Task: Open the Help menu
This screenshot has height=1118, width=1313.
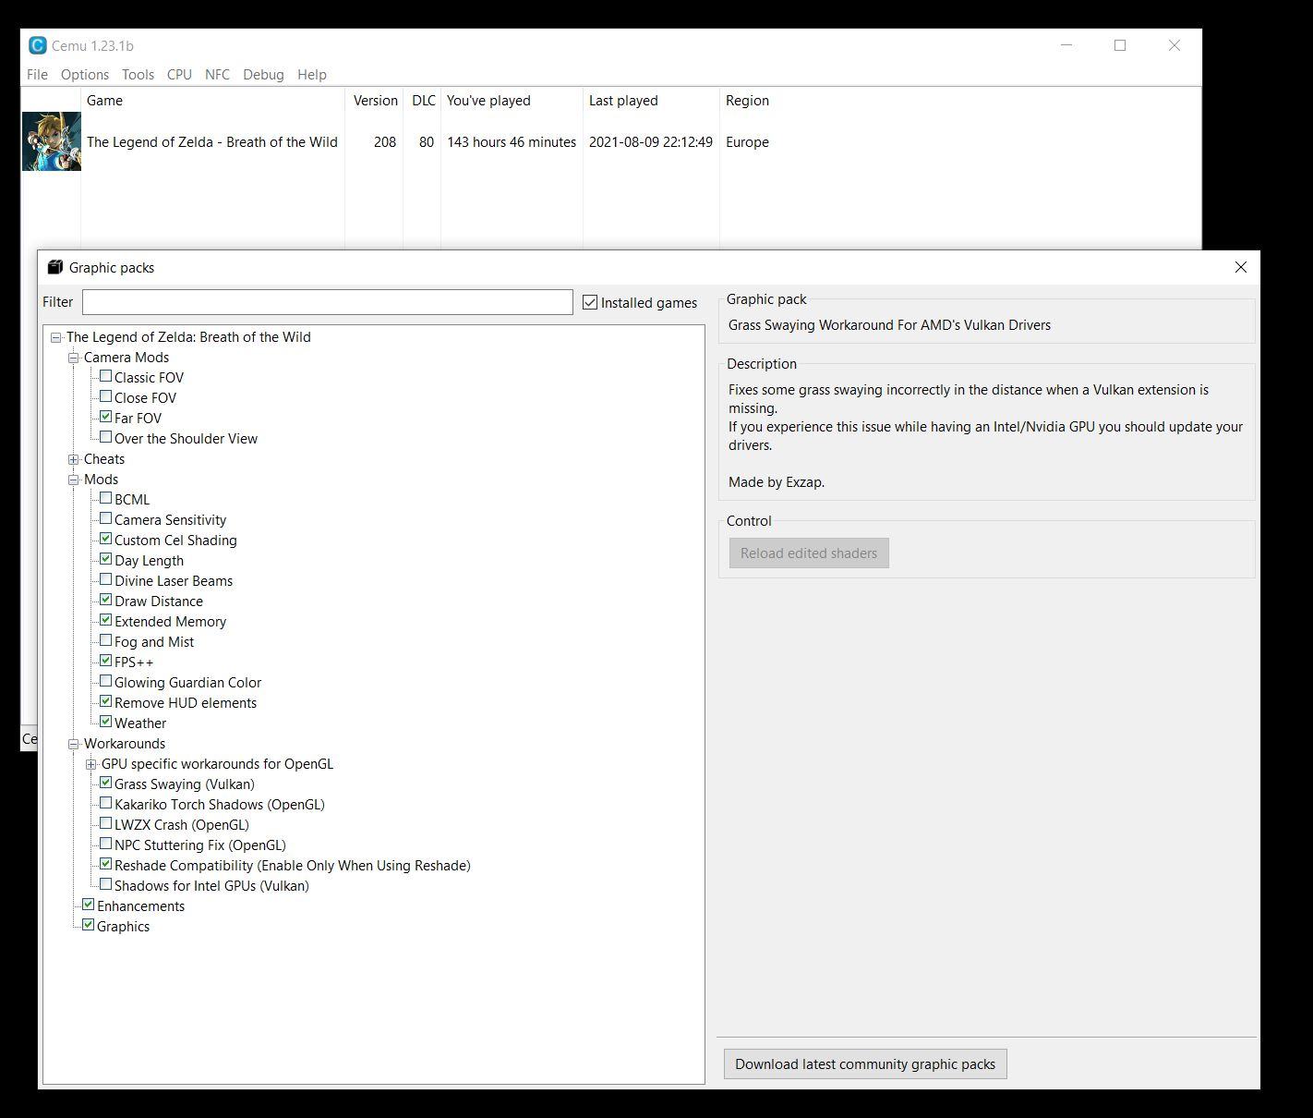Action: pos(312,75)
